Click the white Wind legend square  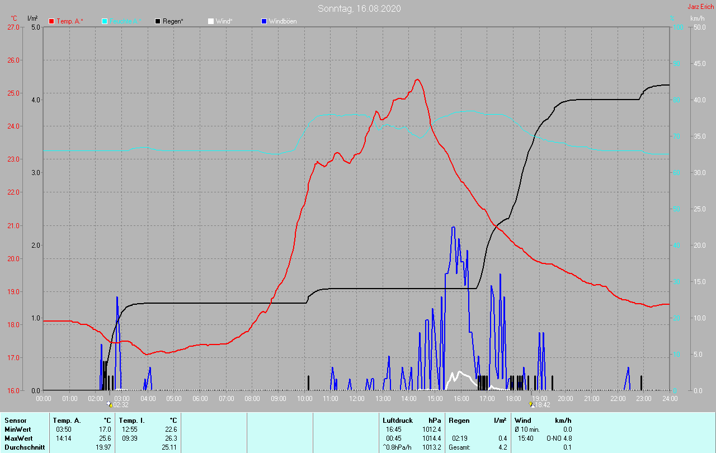(210, 21)
